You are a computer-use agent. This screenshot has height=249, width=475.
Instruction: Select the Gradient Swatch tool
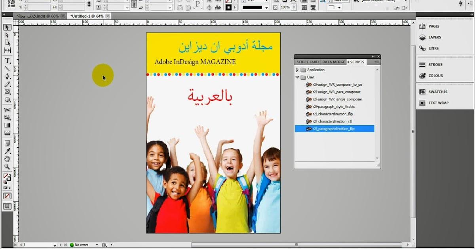coord(7,125)
